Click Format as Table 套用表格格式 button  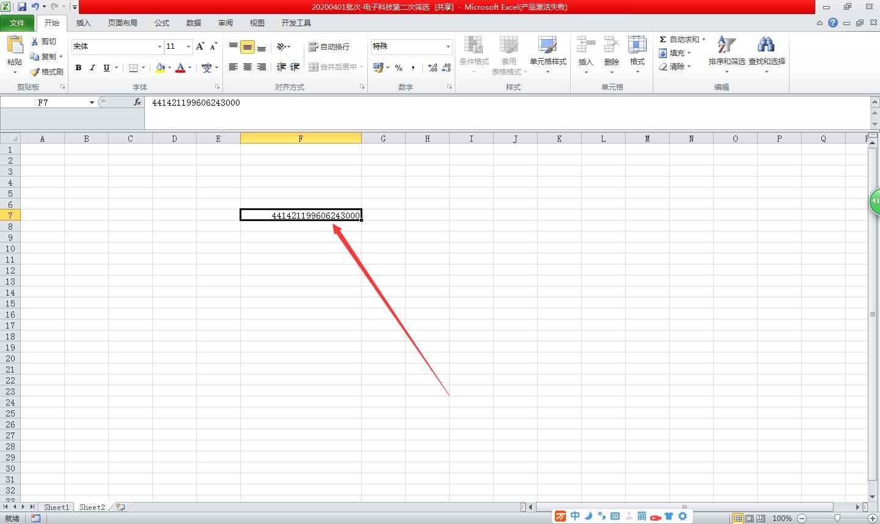509,55
